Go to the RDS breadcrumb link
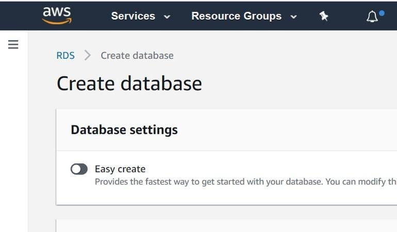The height and width of the screenshot is (232, 397). point(65,56)
